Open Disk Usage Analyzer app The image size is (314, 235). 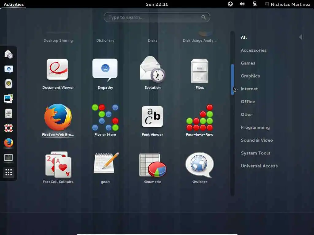(x=199, y=40)
